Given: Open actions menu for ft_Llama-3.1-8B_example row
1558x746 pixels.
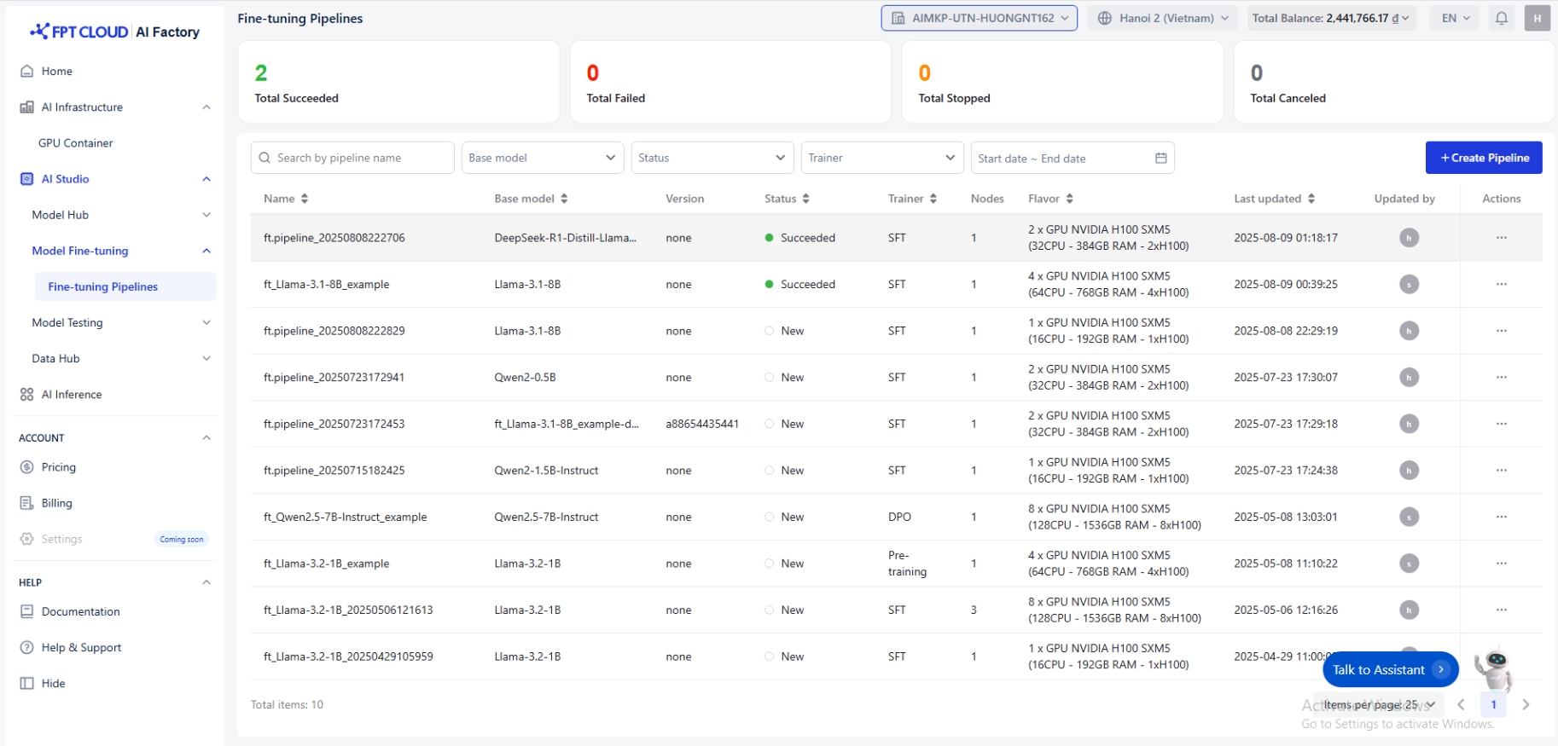Looking at the screenshot, I should [x=1501, y=284].
